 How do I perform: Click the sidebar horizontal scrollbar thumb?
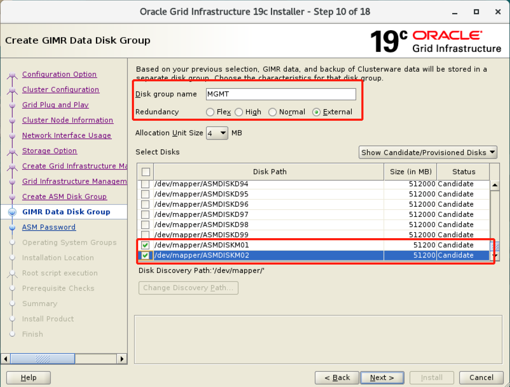43,359
